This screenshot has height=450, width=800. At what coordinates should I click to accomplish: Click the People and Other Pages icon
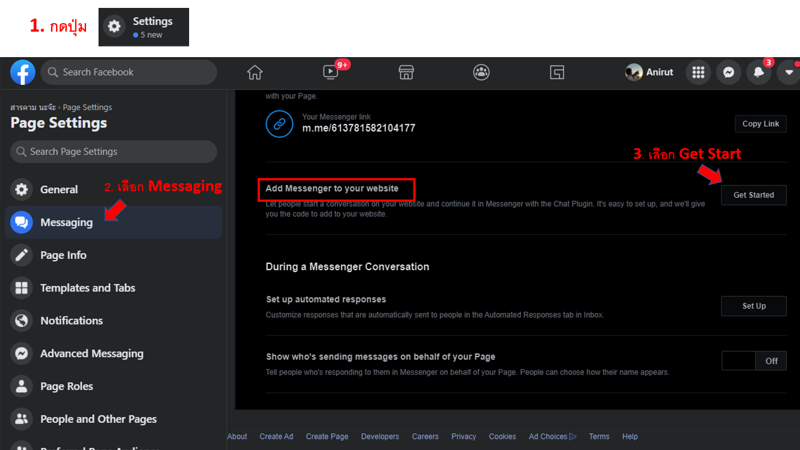point(22,419)
